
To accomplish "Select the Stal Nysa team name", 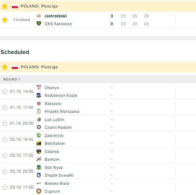I will (54, 167).
